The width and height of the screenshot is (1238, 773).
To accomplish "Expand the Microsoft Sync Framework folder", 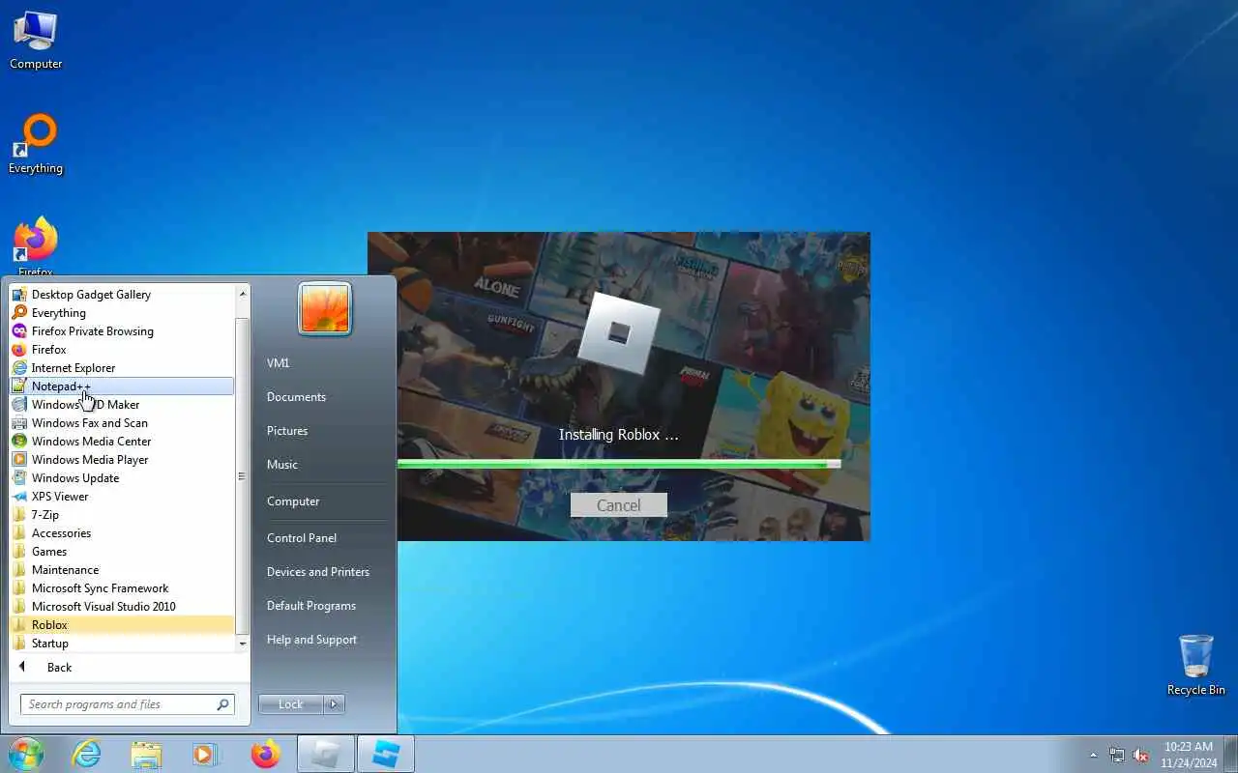I will click(122, 587).
